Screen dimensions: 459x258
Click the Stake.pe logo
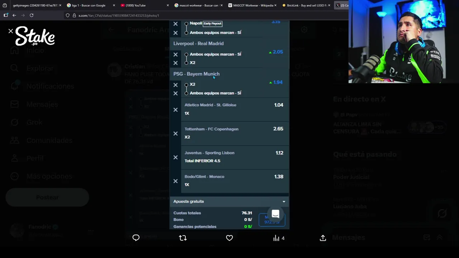pos(35,36)
